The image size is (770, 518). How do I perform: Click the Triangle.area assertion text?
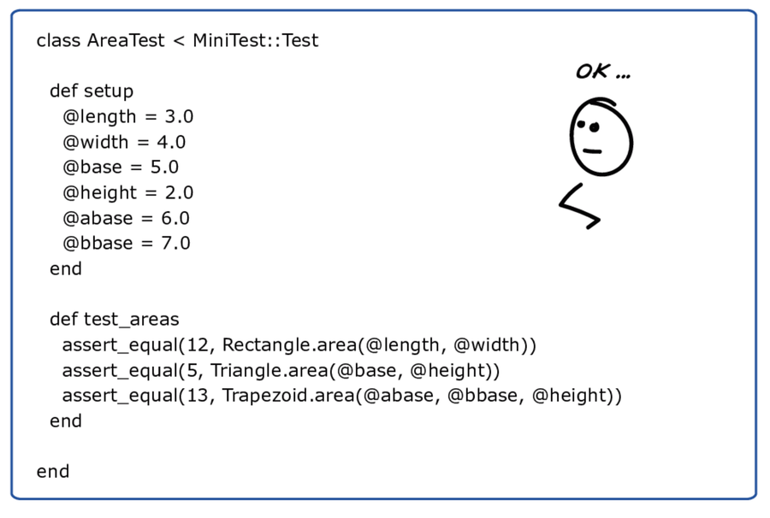click(281, 370)
